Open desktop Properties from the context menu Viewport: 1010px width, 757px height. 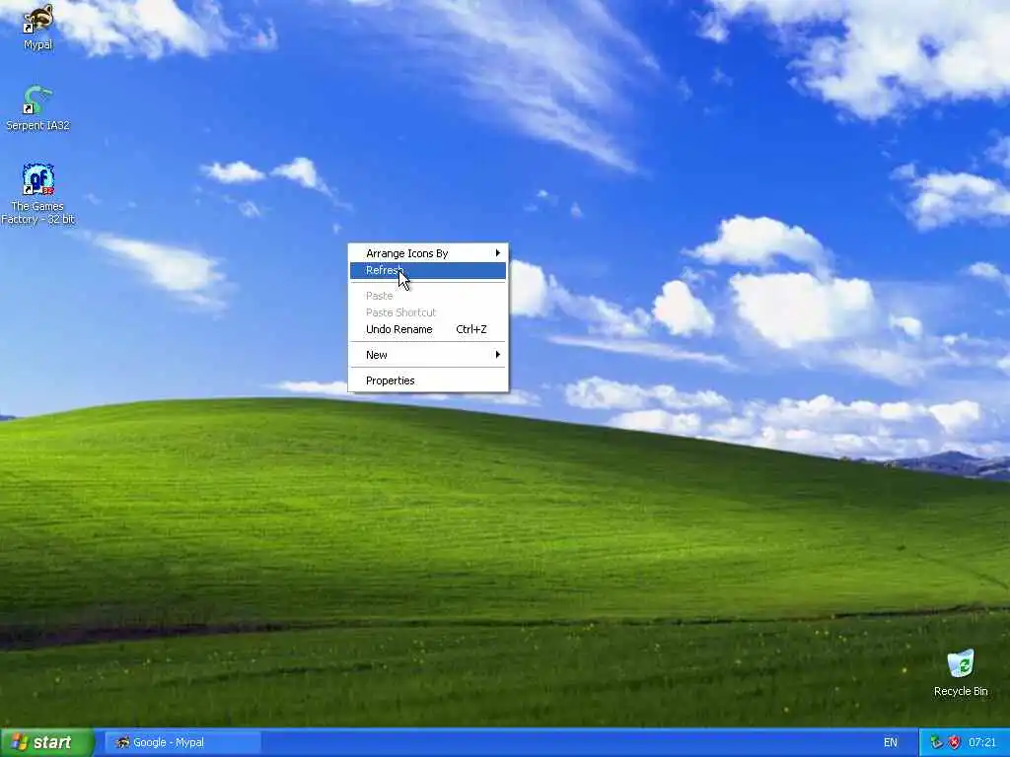[428, 381]
